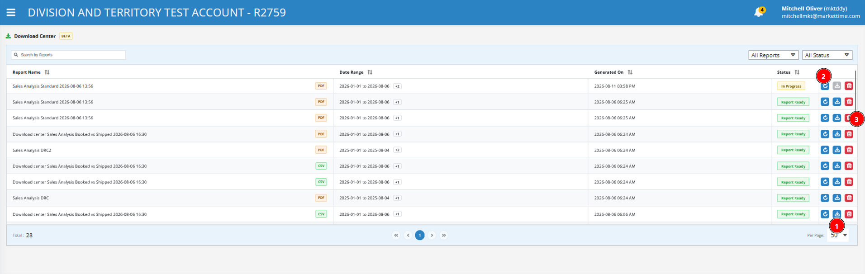This screenshot has height=274, width=865.
Task: Select the Sales Analysis DRC report name
Action: tap(31, 198)
